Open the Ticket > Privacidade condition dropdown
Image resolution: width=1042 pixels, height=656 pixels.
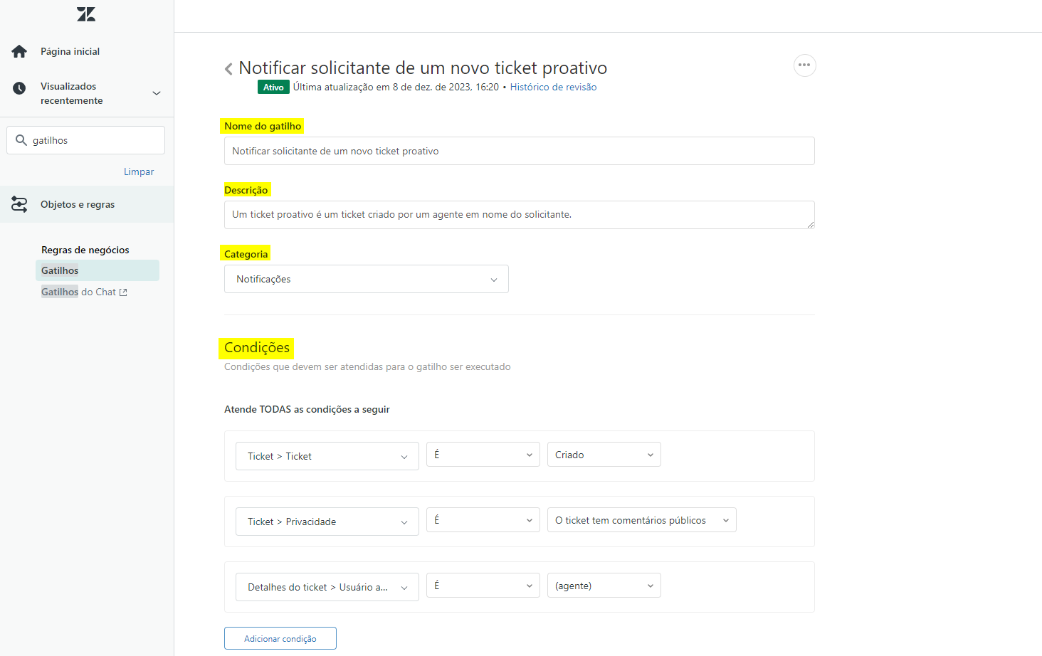pyautogui.click(x=327, y=522)
